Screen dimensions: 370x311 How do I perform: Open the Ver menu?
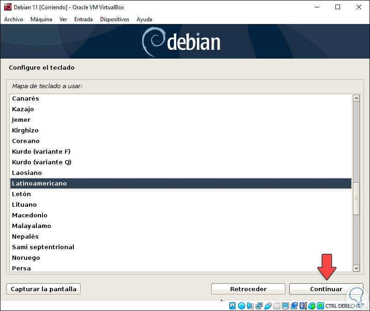63,19
